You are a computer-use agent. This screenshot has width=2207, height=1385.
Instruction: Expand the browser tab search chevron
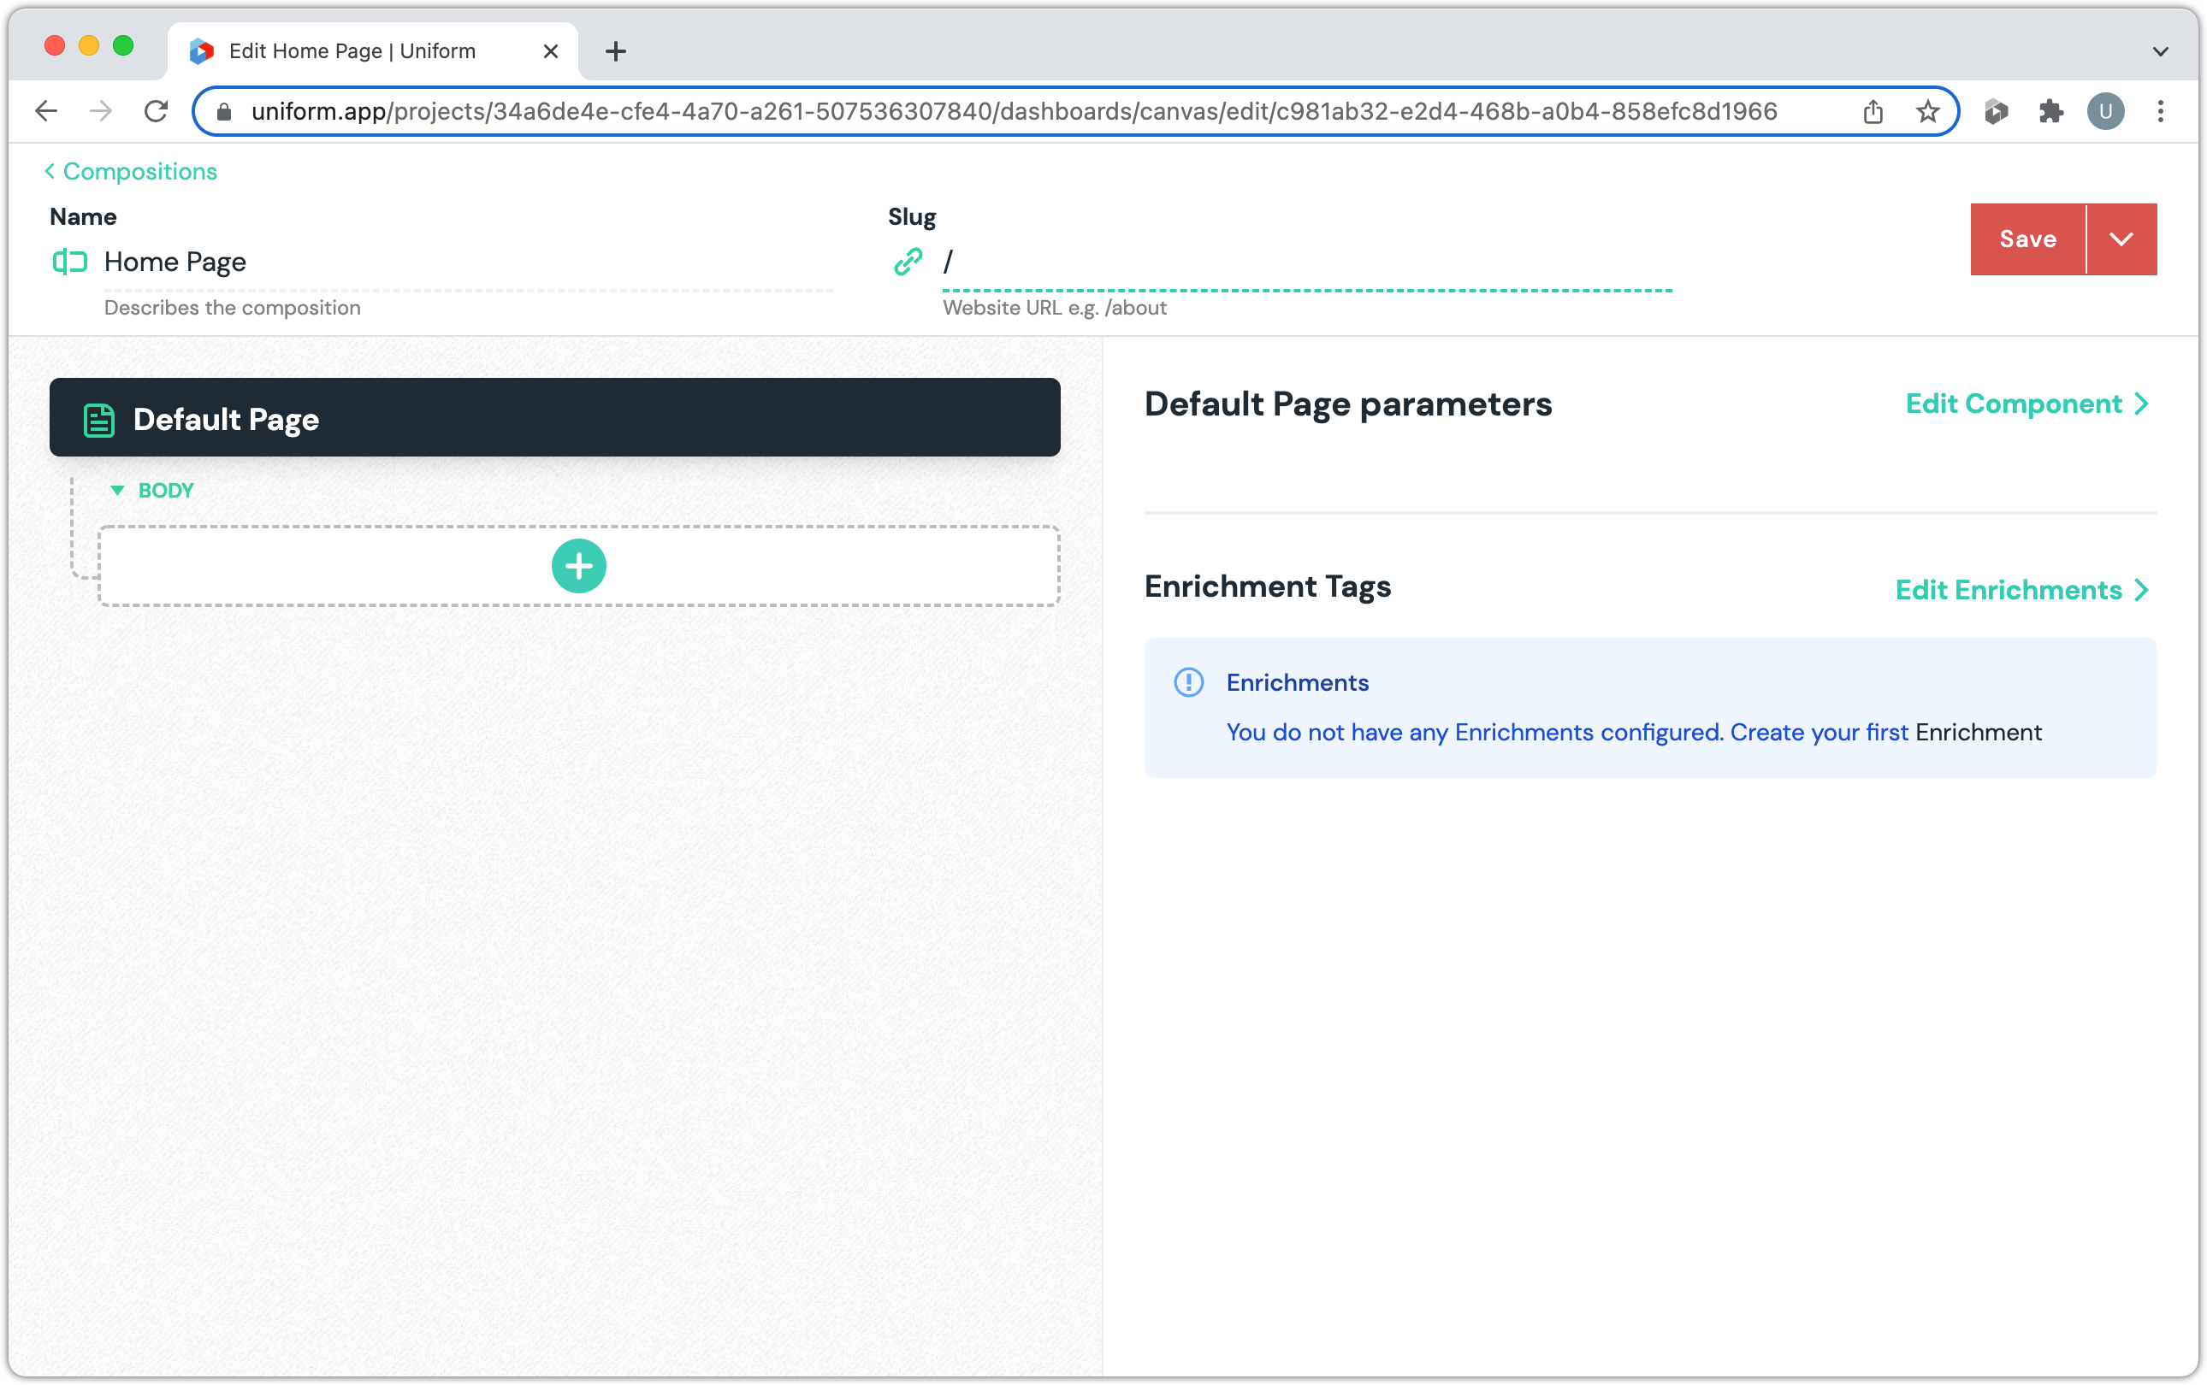coord(2160,51)
